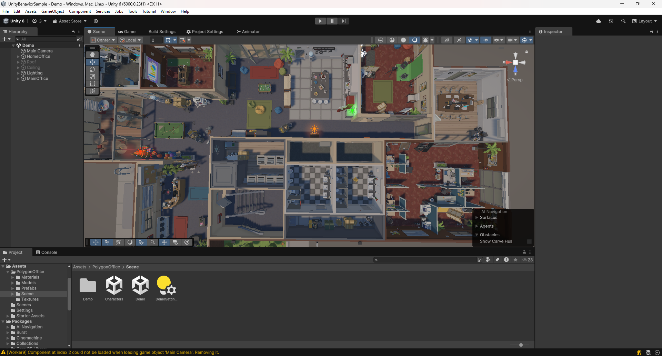Search by type in Project panel

(x=488, y=260)
